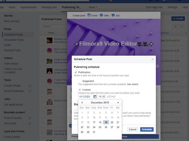Open Job applications in sidebar
This screenshot has height=141, width=189.
pyautogui.click(x=13, y=104)
